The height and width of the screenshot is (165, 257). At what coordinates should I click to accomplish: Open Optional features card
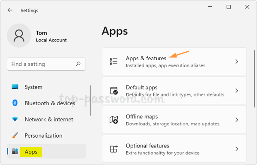(x=174, y=149)
